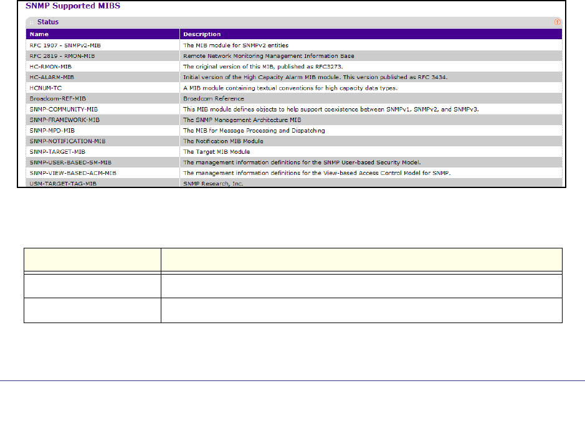585x424 pixels.
Task: Click 'Message Processing and Dispatching' description
Action: tap(254, 131)
